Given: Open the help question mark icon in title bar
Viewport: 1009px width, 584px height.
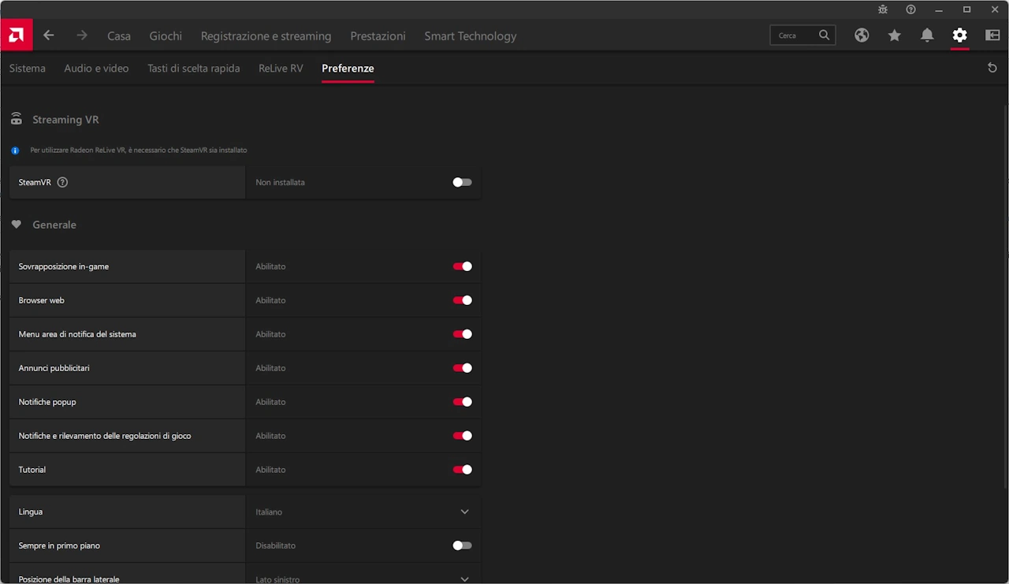Looking at the screenshot, I should click(x=910, y=9).
